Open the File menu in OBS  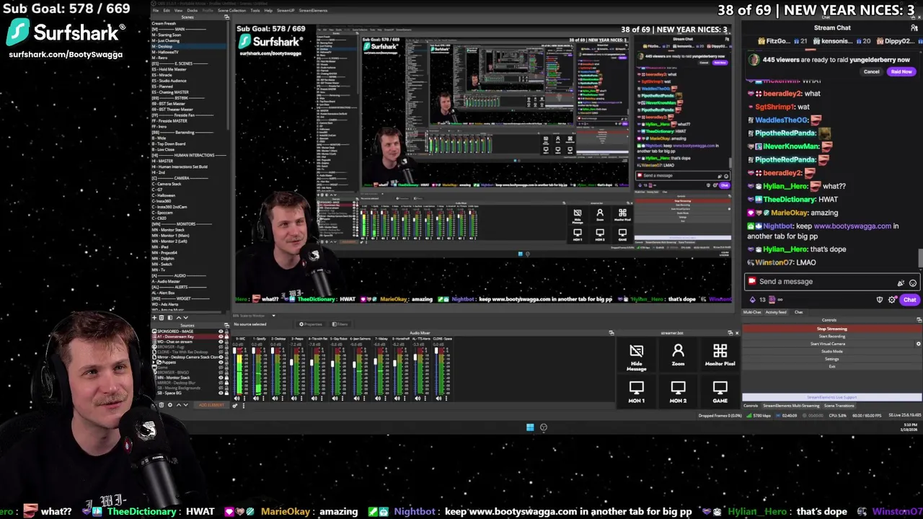[x=156, y=10]
